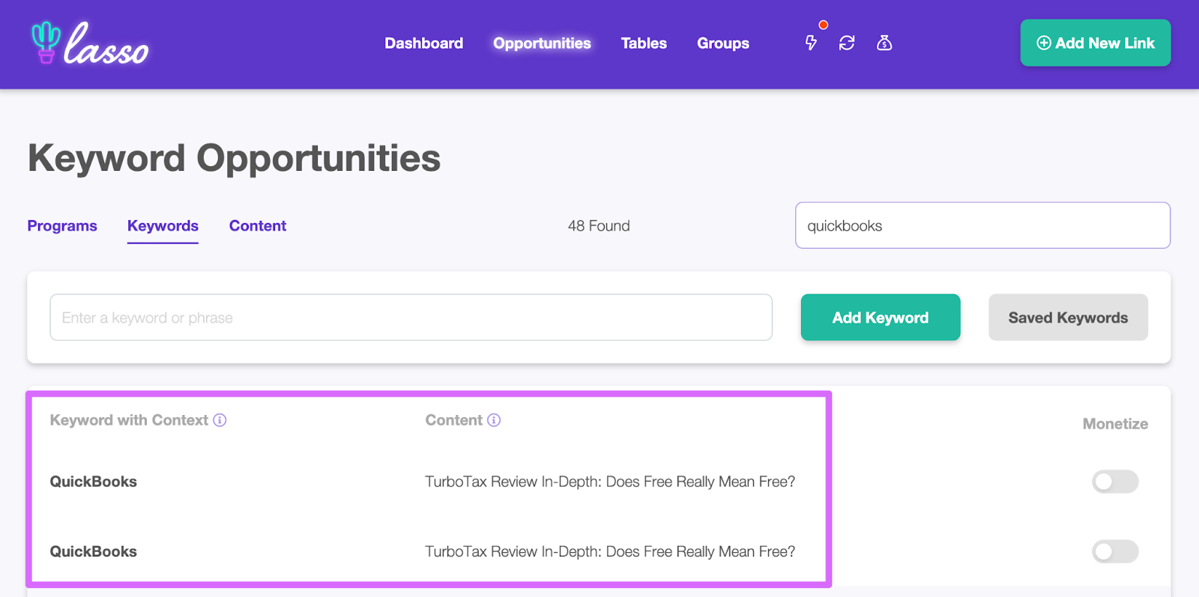Click second QuickBooks keyword text

click(93, 551)
